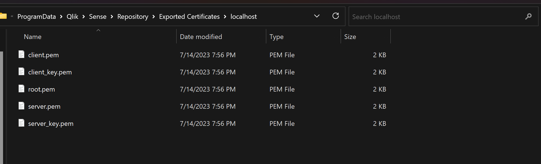Show hidden breadcrumb path with double chevron
This screenshot has height=164, width=541.
coord(12,17)
